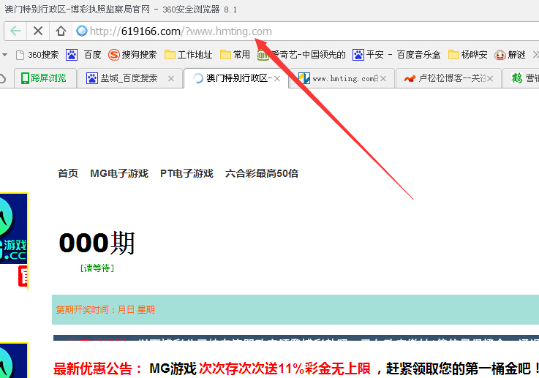Expand the 杨晔安 bookmark folder
This screenshot has height=378, width=539.
(467, 55)
